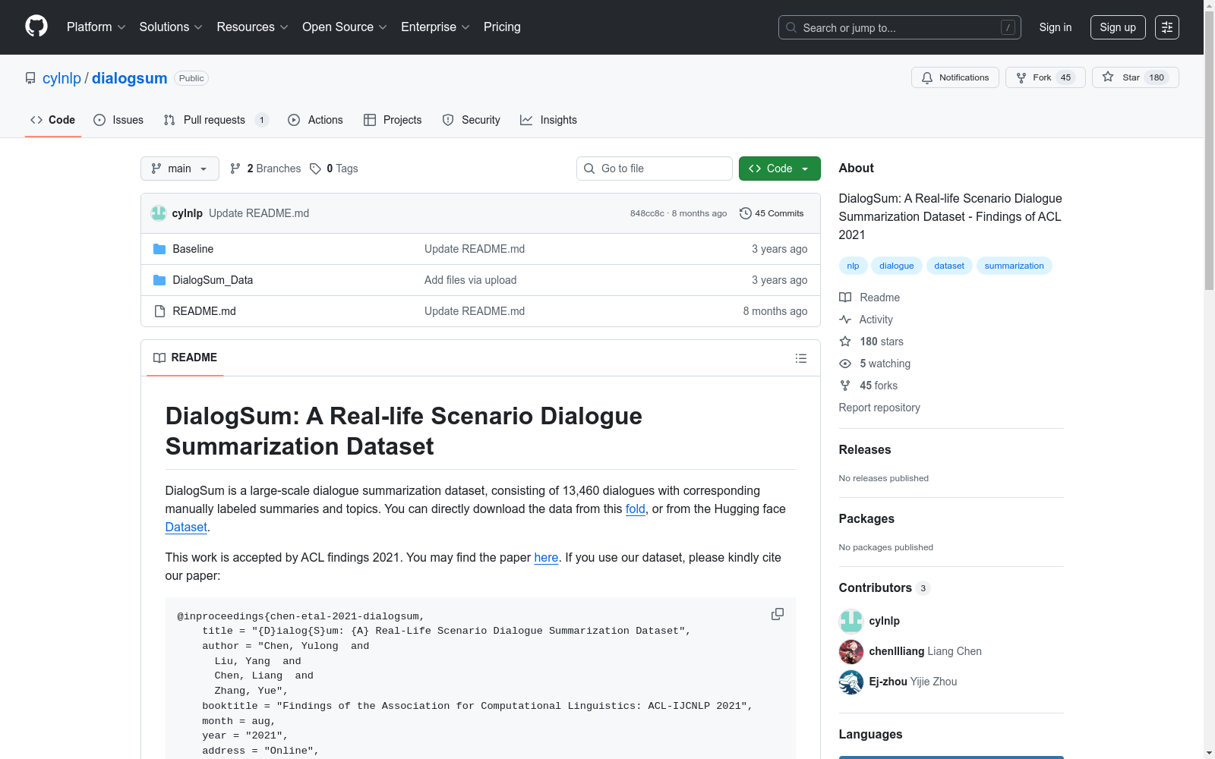
Task: Click the 848cc8c commit hash
Action: [x=647, y=213]
